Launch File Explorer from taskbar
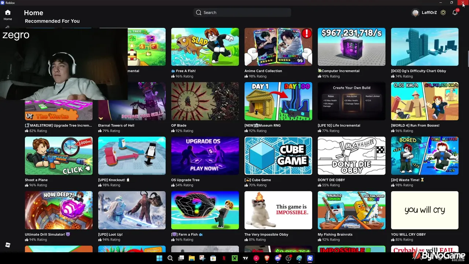The width and height of the screenshot is (469, 264). point(192,258)
